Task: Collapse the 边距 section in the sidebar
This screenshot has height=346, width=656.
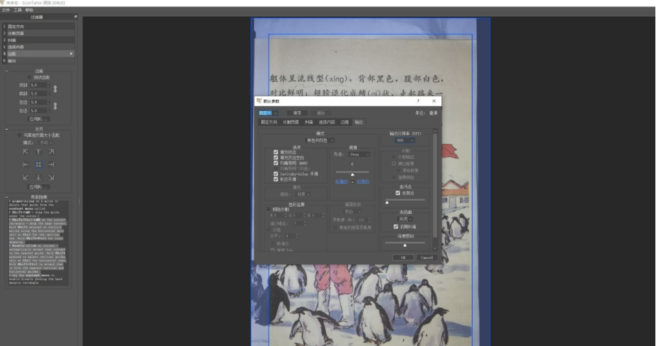Action: [x=6, y=71]
